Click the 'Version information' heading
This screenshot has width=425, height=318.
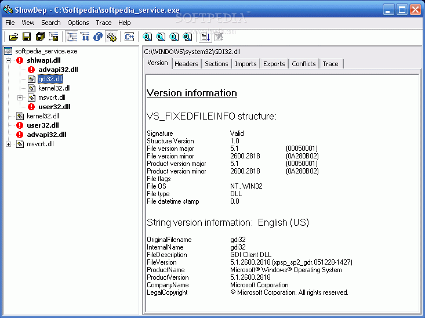point(192,93)
